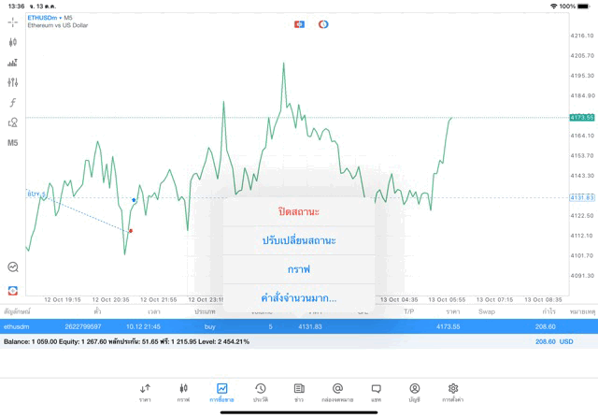Switch to the 'ประวัติ' history tab
The width and height of the screenshot is (598, 418).
pos(260,391)
